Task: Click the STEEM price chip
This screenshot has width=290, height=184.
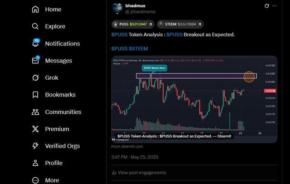Action: 180,24
